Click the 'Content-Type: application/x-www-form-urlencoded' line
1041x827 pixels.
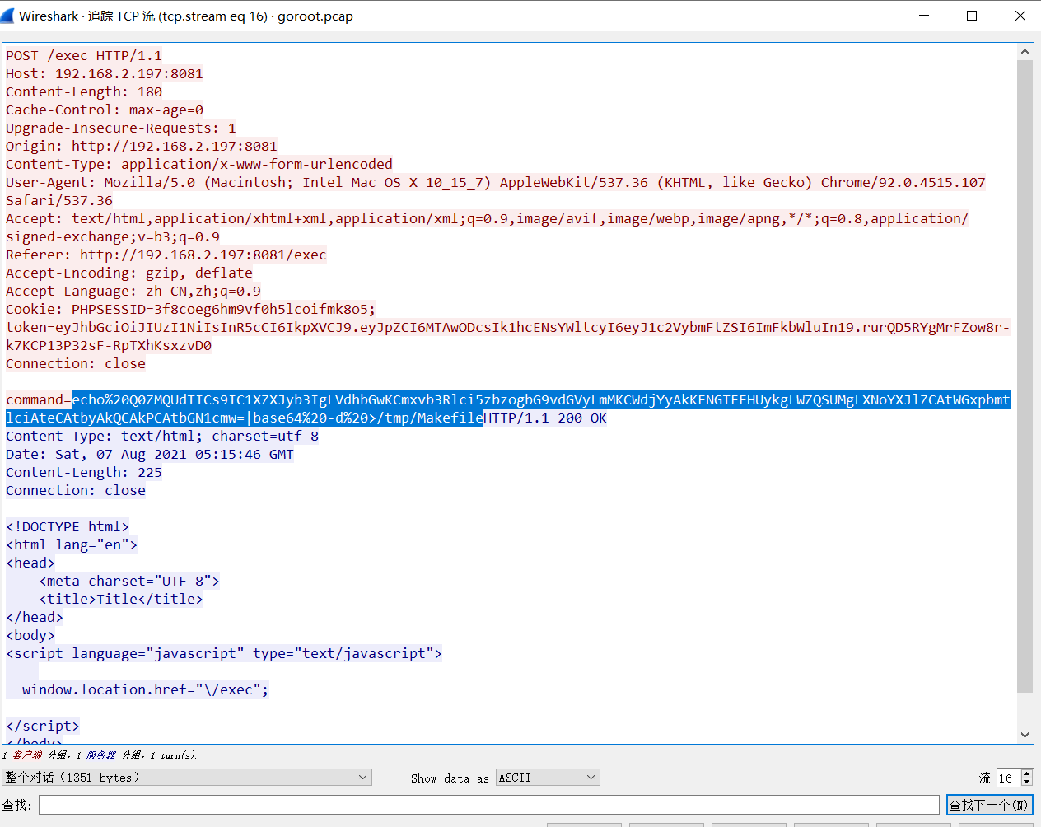199,164
